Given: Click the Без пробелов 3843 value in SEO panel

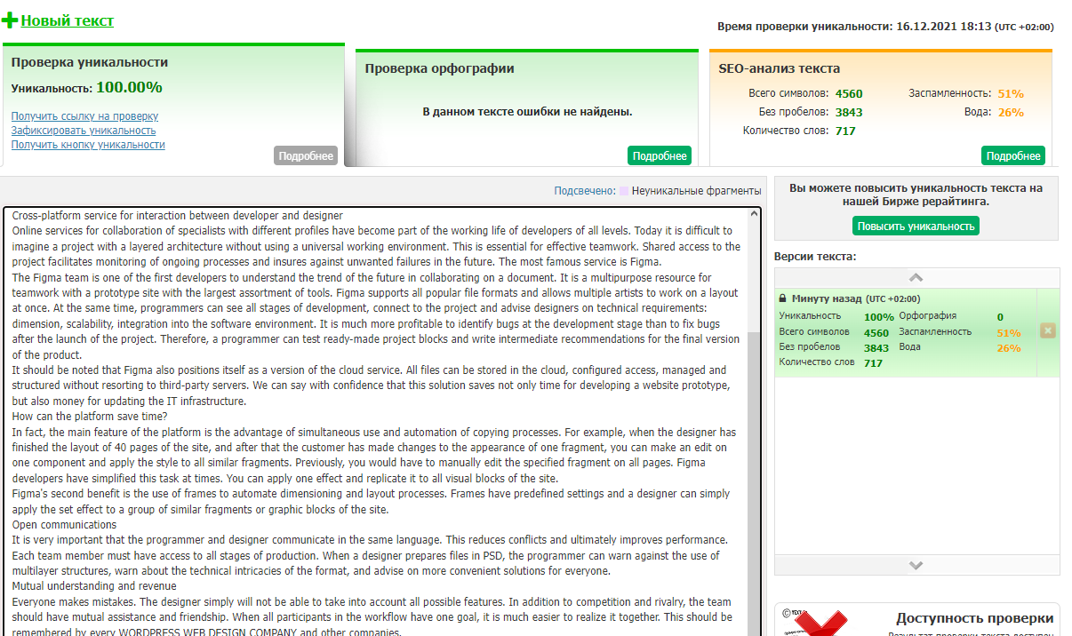Looking at the screenshot, I should point(849,112).
